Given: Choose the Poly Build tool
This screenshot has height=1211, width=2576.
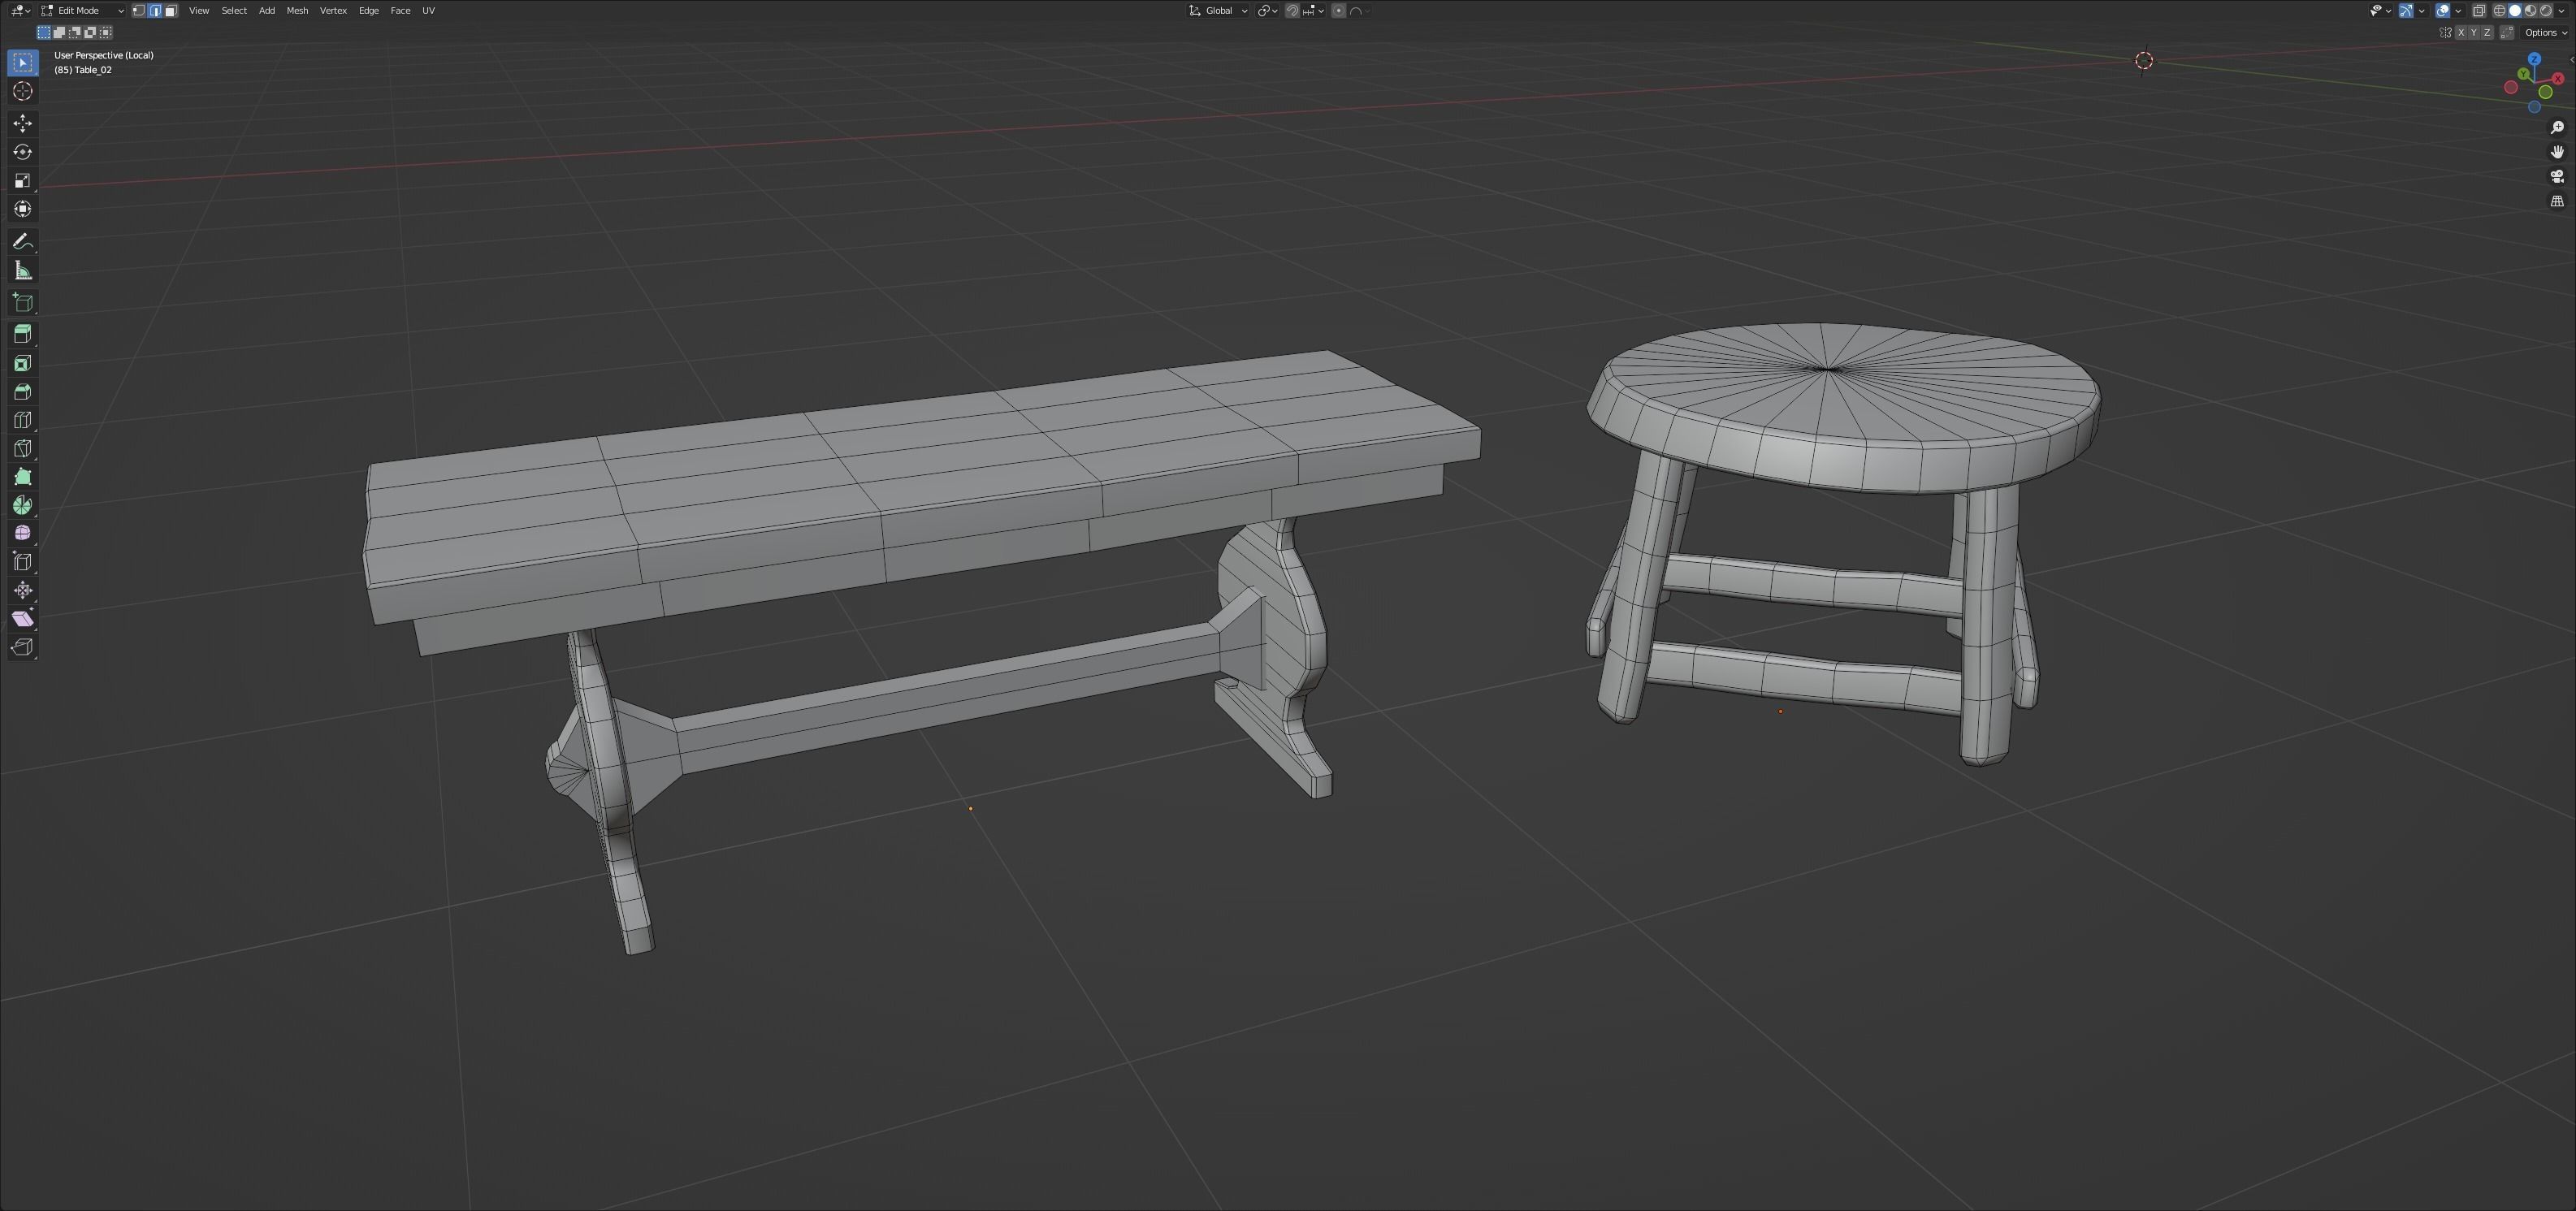Looking at the screenshot, I should [x=23, y=477].
